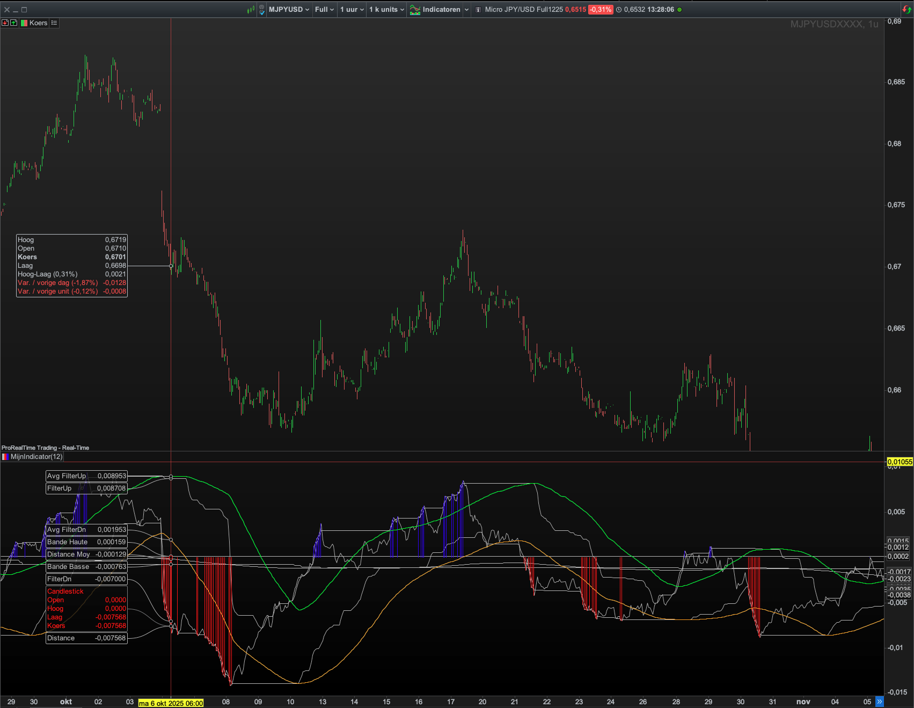Click the instrument info icon
The image size is (914, 708).
478,10
